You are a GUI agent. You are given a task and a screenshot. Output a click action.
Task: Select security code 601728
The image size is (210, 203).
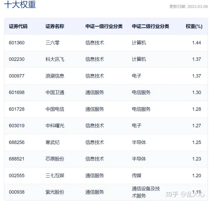point(17,109)
